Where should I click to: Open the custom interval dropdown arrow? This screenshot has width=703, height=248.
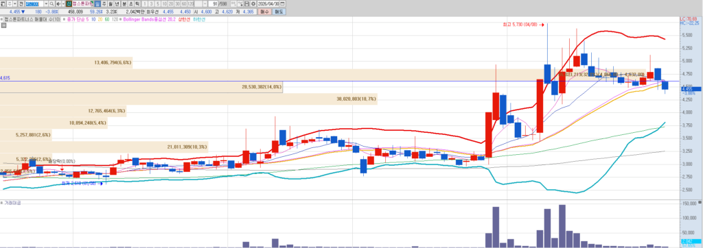tap(205, 3)
